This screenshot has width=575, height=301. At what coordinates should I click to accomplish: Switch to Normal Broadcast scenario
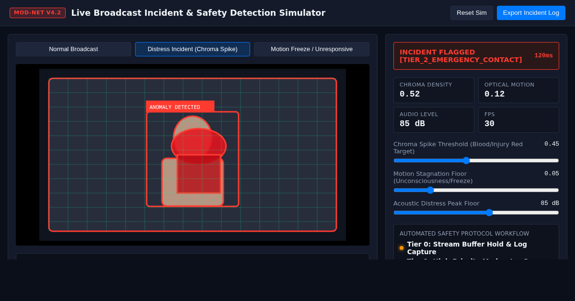(x=73, y=49)
